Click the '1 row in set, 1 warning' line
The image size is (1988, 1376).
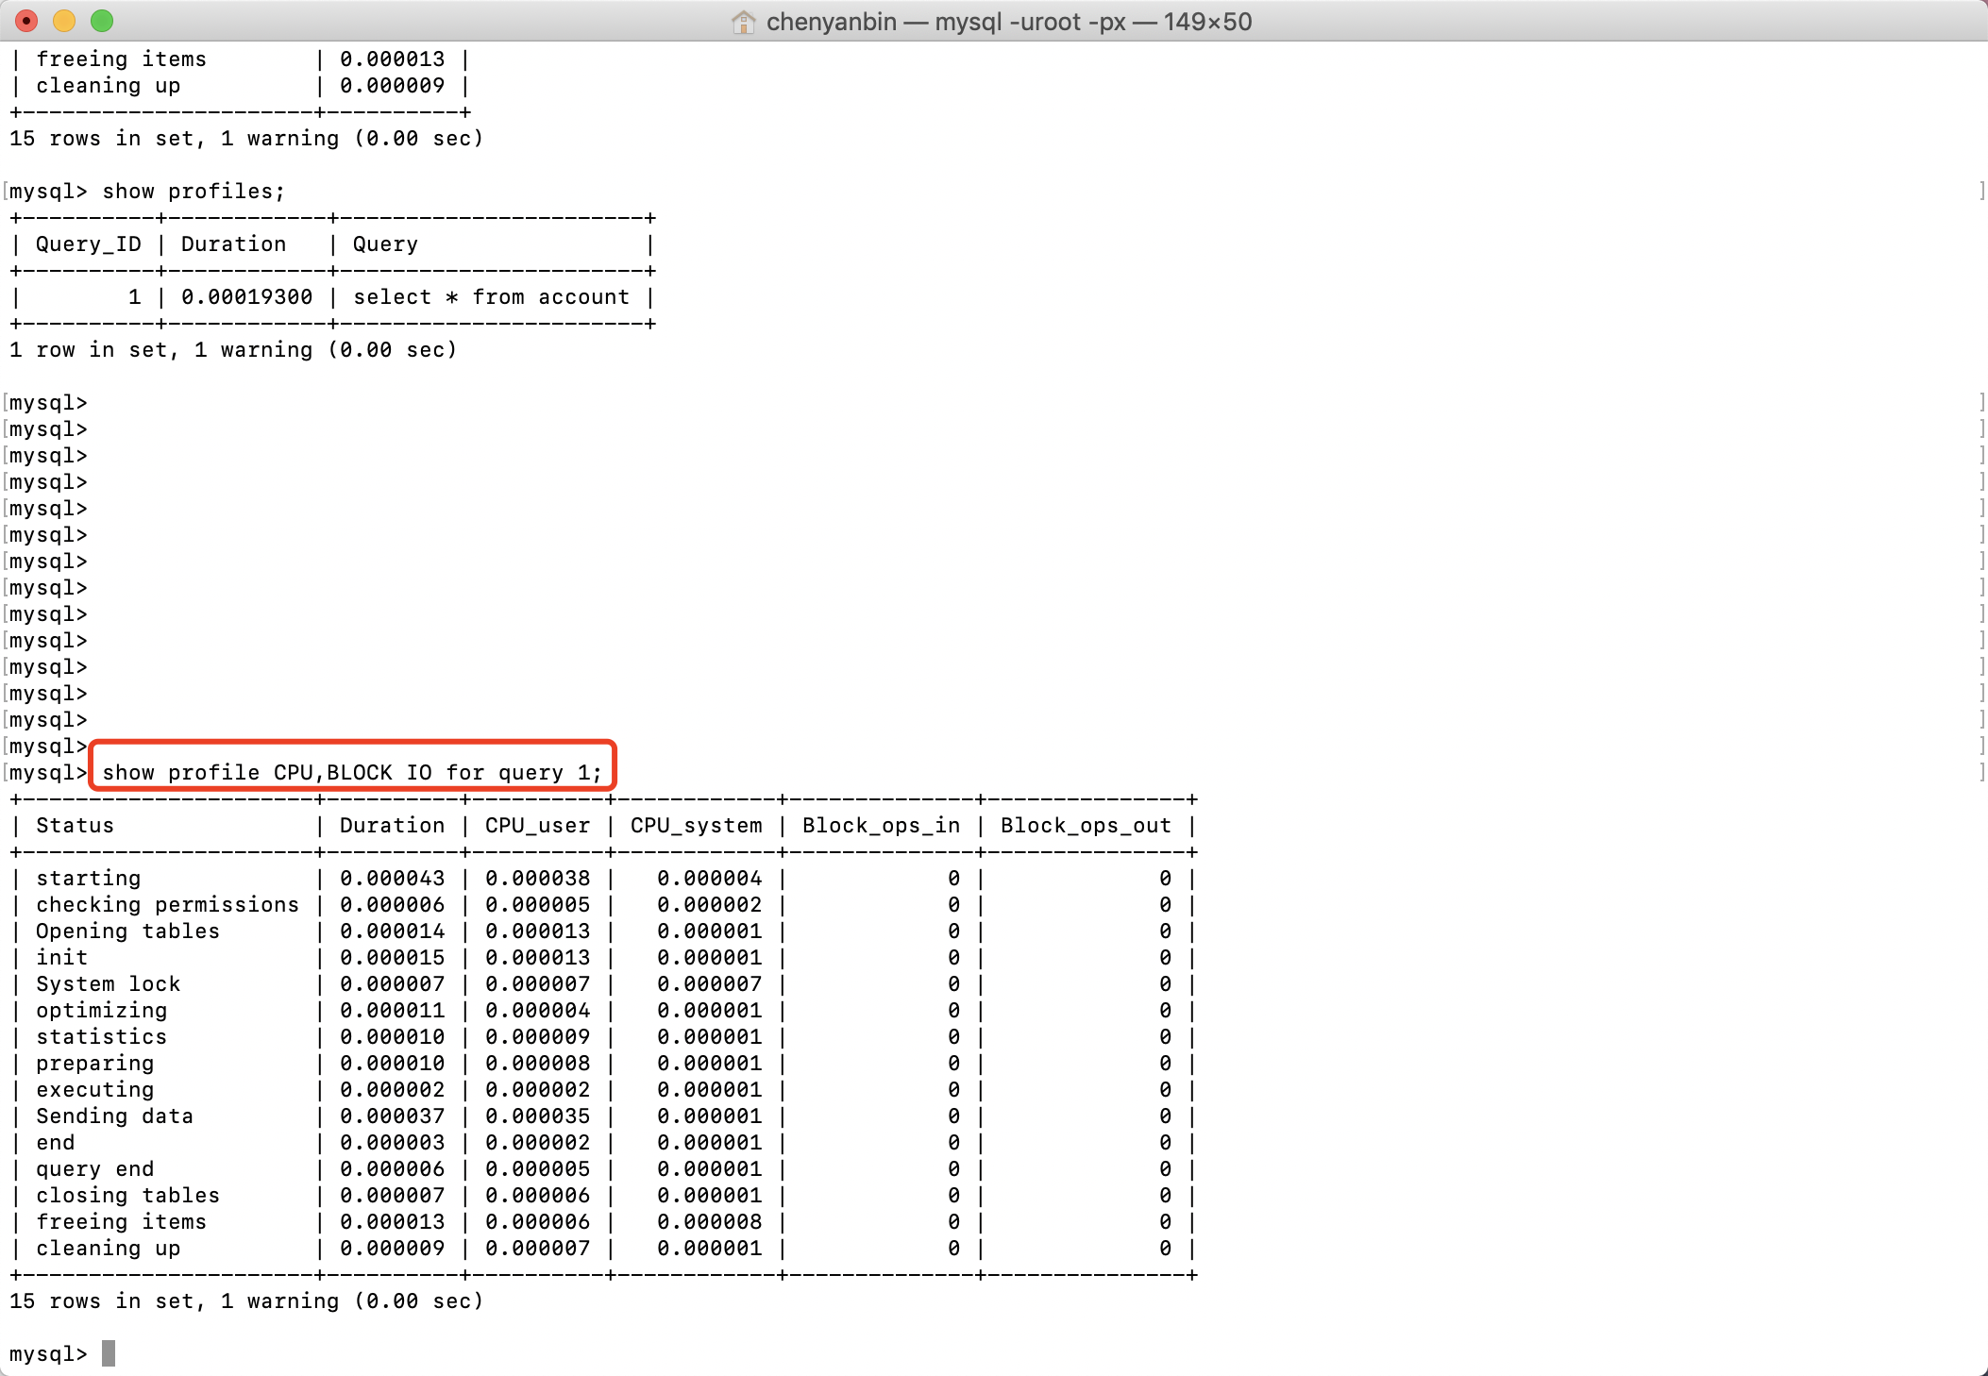[x=233, y=350]
